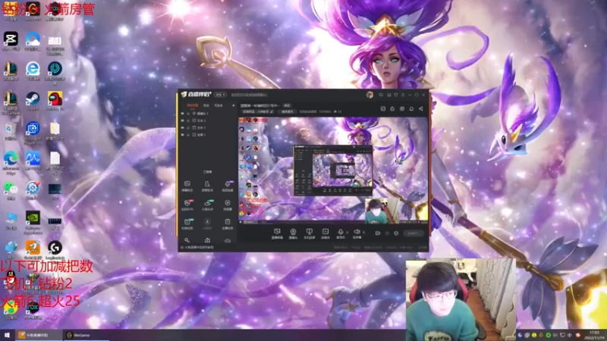The image size is (607, 341).
Task: Open the Nox emulator desktop icon
Action: click(33, 311)
